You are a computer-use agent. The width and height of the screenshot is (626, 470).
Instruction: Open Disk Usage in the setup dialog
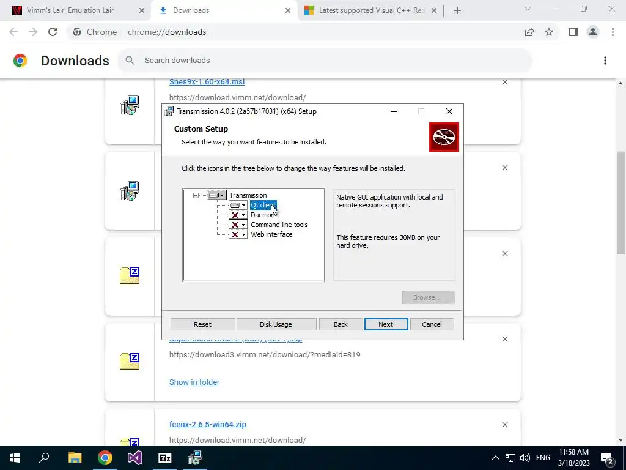click(276, 324)
